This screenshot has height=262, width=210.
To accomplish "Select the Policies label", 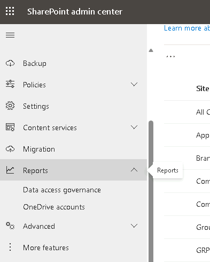I will 34,85.
